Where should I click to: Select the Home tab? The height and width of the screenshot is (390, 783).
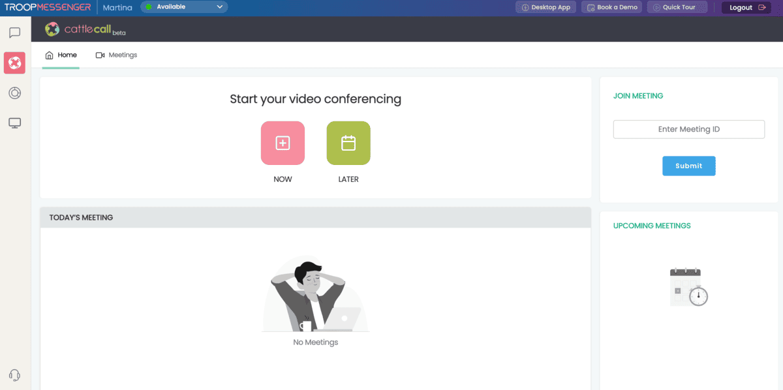coord(61,55)
